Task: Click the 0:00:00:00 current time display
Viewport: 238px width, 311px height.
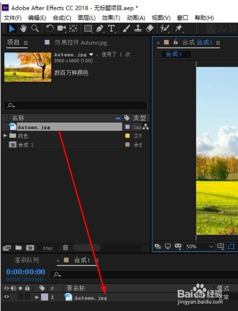Action: (x=25, y=272)
